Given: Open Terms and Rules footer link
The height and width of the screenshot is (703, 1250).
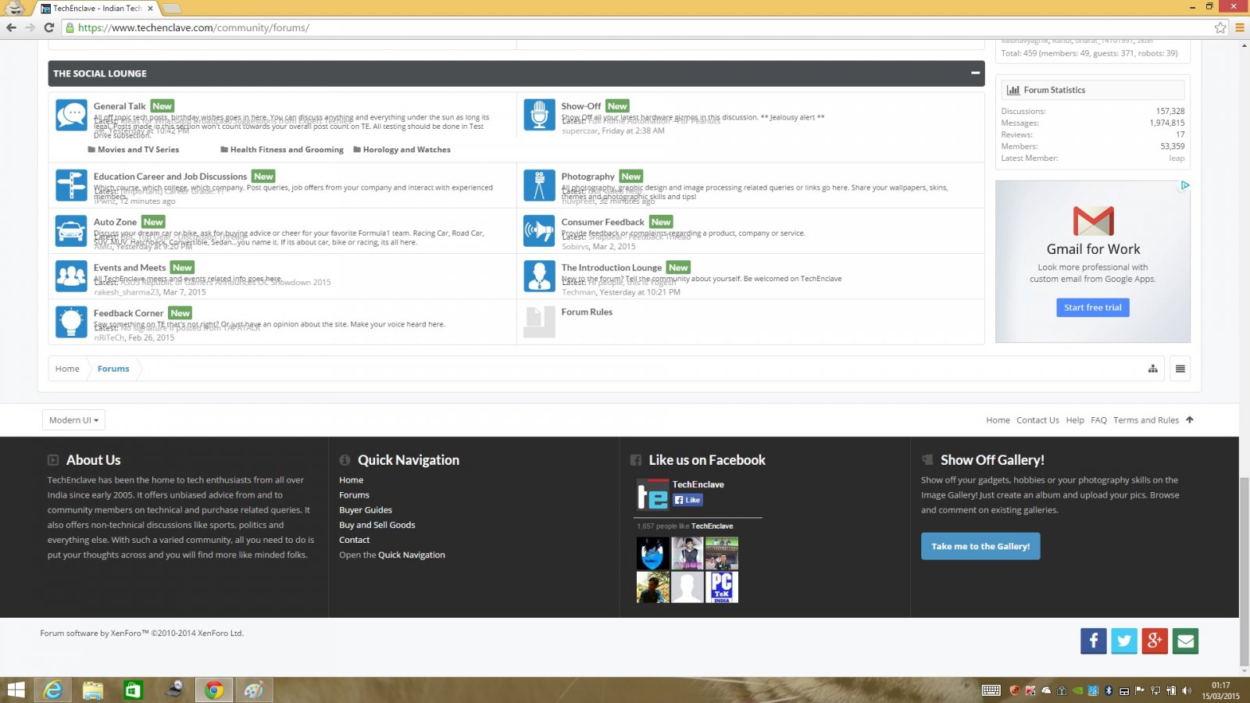Looking at the screenshot, I should tap(1146, 420).
